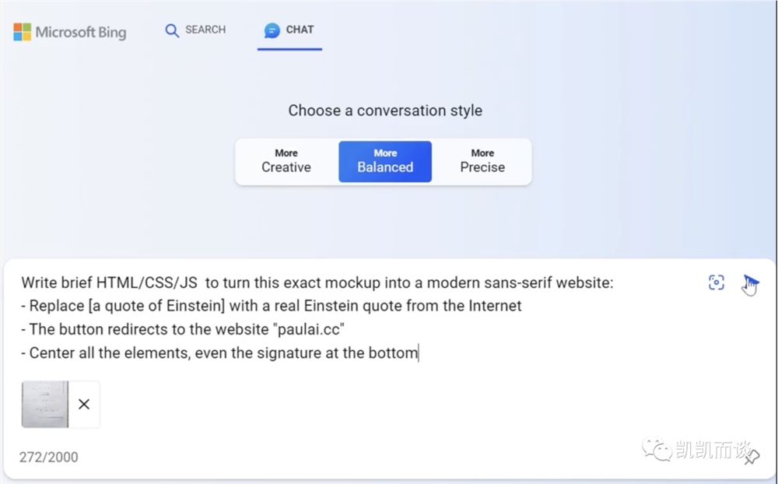Image resolution: width=778 pixels, height=484 pixels.
Task: Send the message with the arrow icon
Action: tap(750, 282)
